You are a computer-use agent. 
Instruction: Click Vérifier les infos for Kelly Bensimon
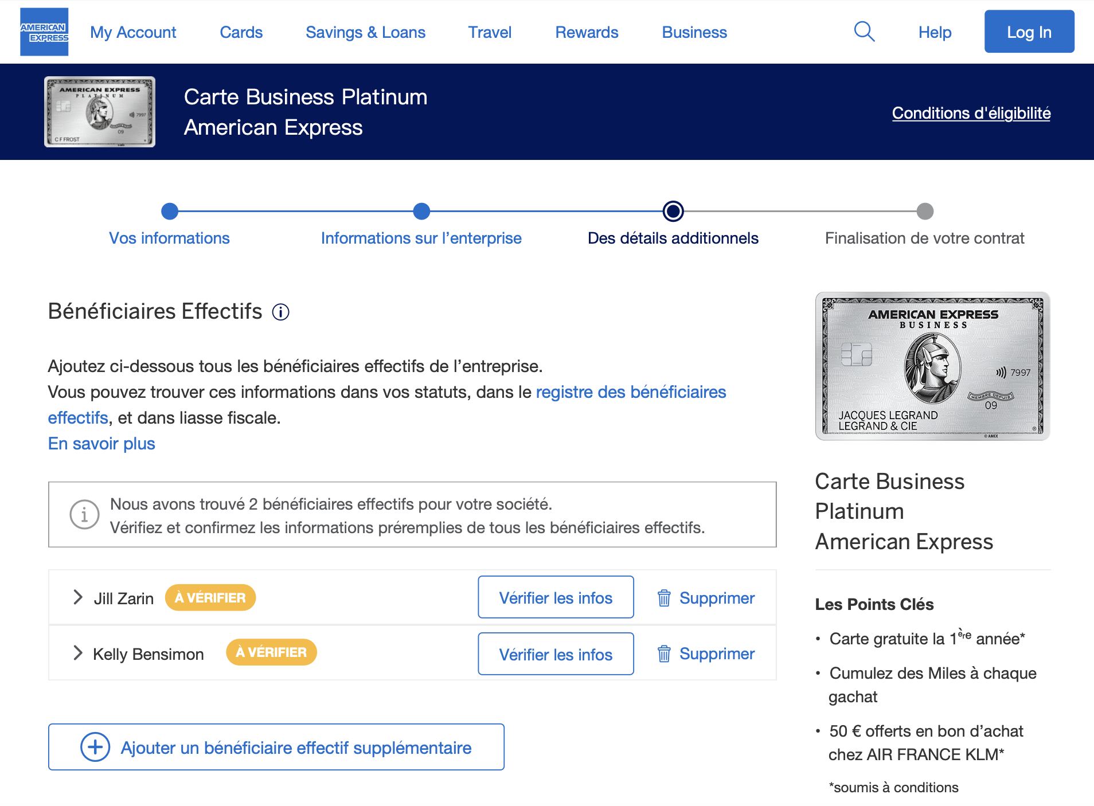[x=556, y=654]
